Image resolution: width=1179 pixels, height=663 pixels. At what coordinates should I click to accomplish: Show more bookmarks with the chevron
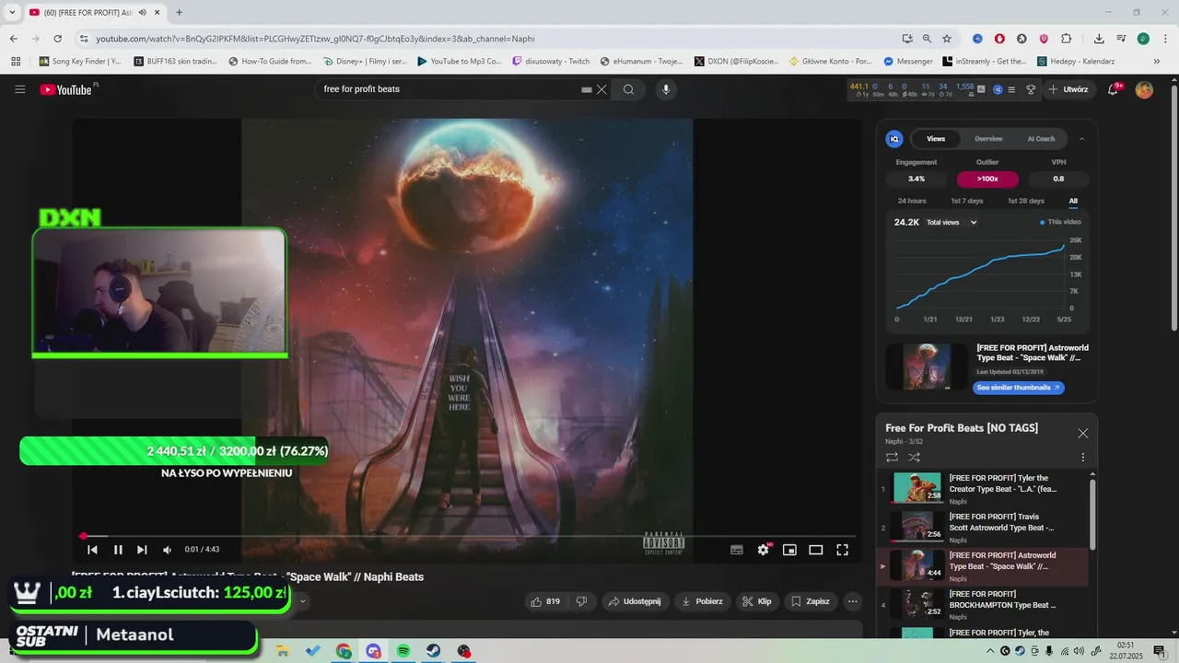click(x=1156, y=62)
